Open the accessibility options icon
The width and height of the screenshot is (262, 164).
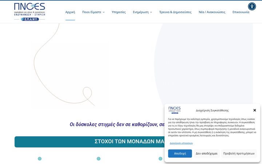[x=252, y=6]
